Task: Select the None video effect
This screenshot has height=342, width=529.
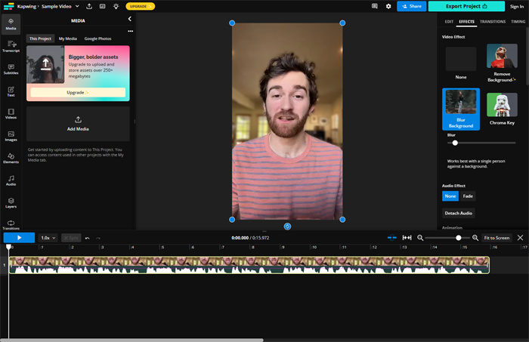Action: [460, 63]
